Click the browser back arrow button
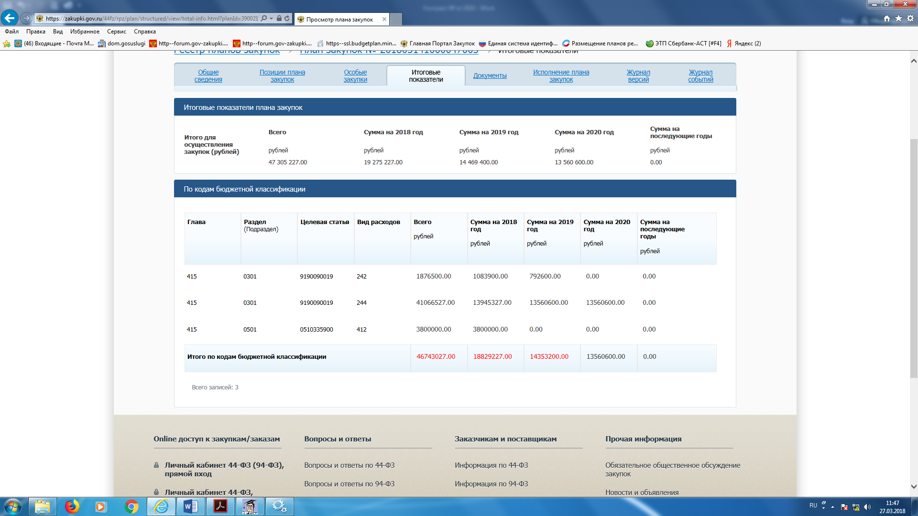Viewport: 918px width, 516px height. pos(10,18)
